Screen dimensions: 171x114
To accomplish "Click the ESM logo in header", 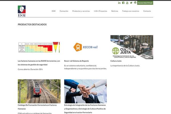I will (22, 11).
